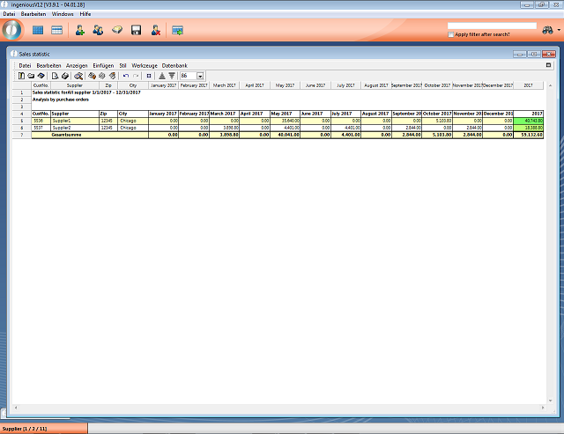Image resolution: width=564 pixels, height=434 pixels.
Task: Open the two-person group icon
Action: pos(98,30)
